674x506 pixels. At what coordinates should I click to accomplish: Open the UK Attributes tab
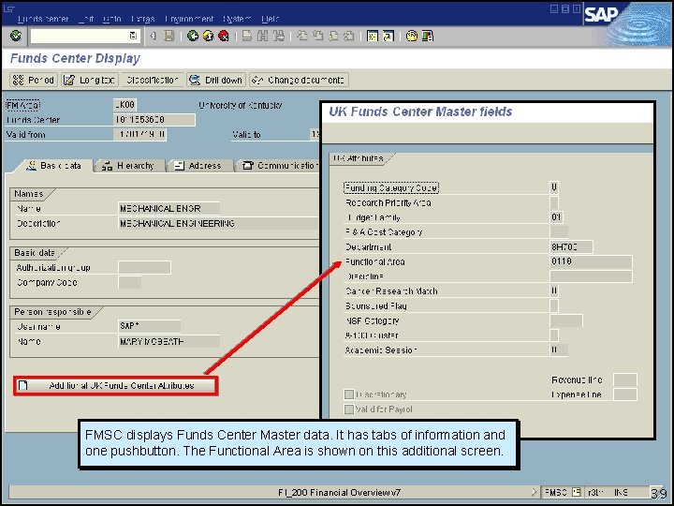[x=359, y=158]
